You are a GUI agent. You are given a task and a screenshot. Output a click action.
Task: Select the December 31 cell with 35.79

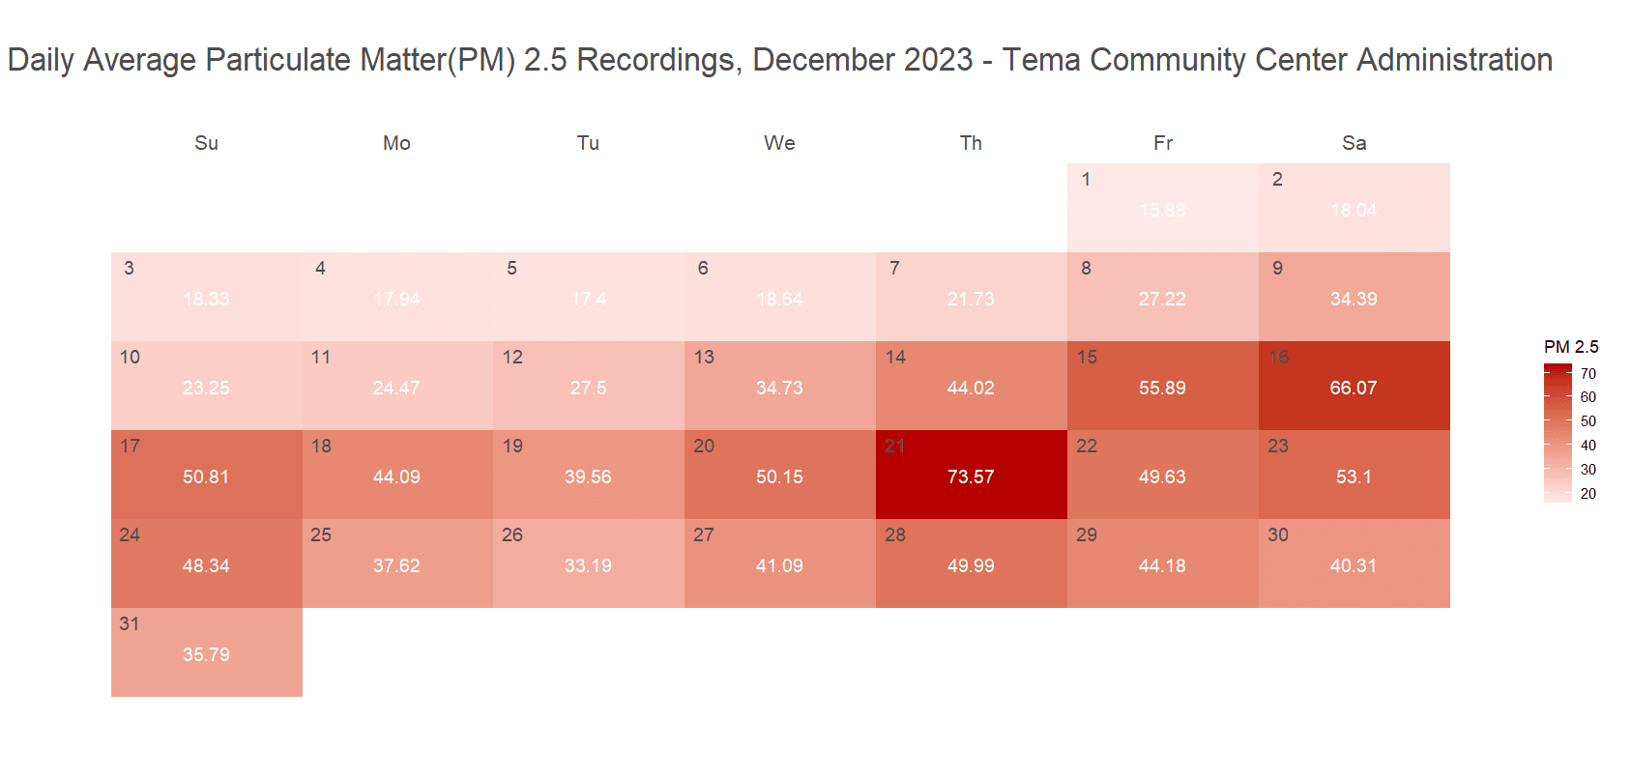[206, 652]
